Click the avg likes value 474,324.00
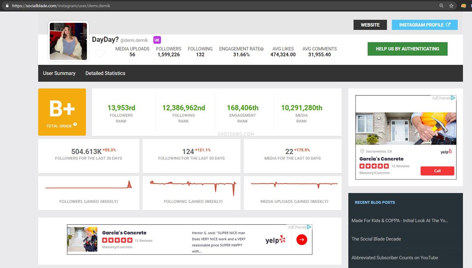 283,54
